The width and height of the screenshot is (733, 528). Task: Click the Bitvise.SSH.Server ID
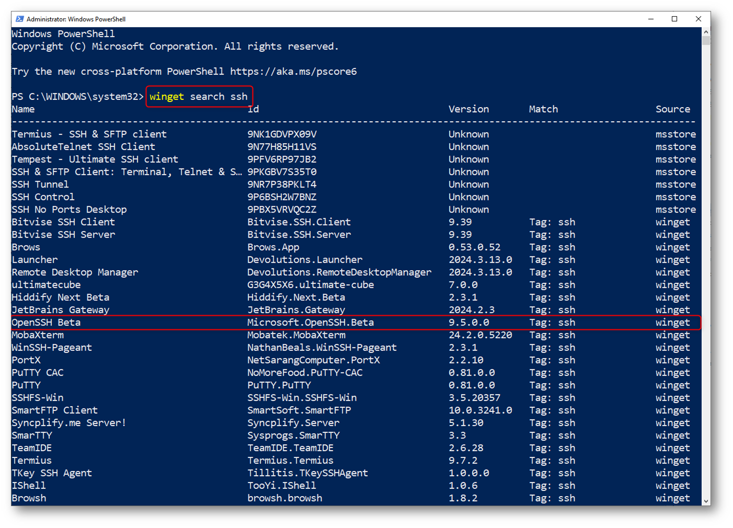coord(299,234)
